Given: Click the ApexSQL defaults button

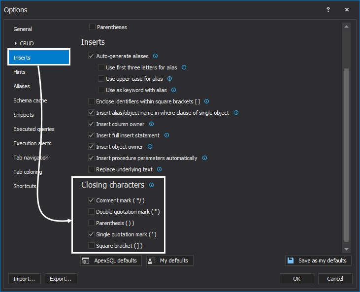Looking at the screenshot, I should [111, 260].
